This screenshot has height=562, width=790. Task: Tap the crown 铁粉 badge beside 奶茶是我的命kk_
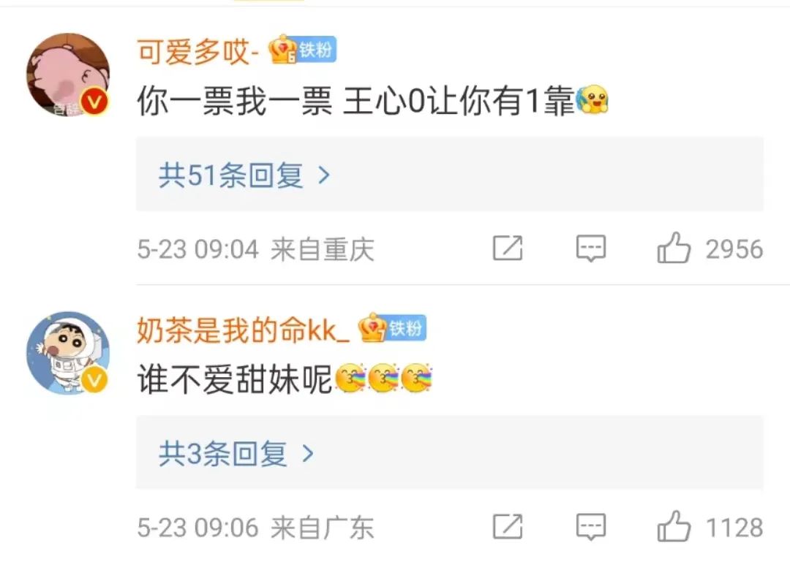tap(392, 328)
